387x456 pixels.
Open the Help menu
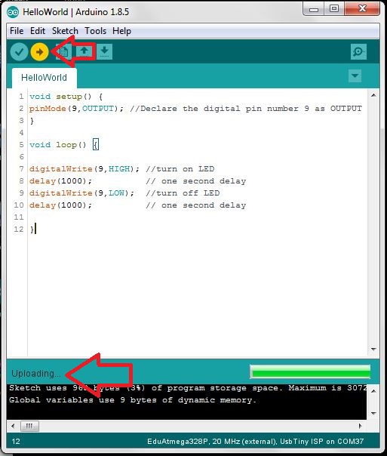(x=121, y=31)
